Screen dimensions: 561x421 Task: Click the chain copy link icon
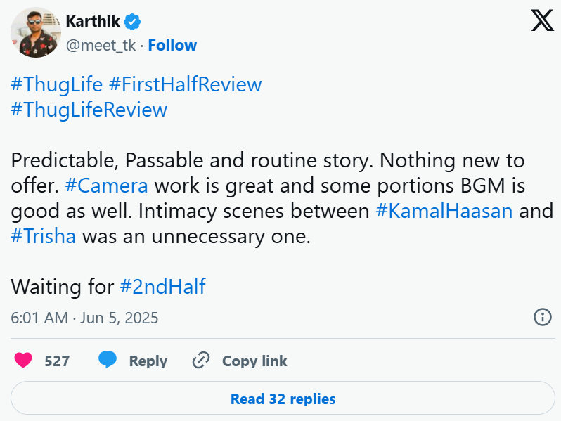point(201,361)
